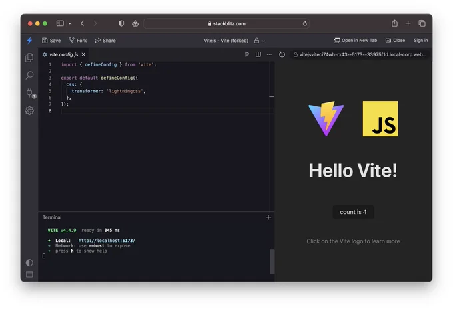
Task: Fork this project
Action: tap(78, 41)
